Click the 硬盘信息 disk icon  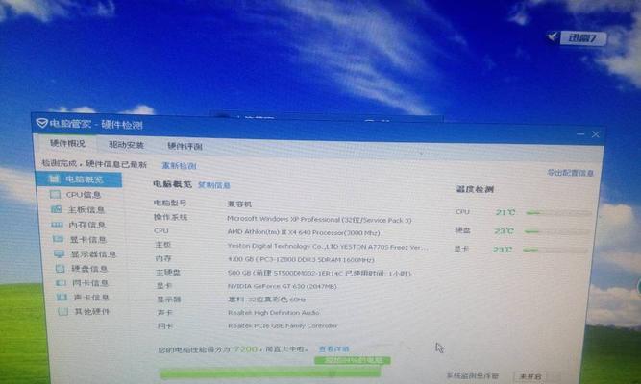(x=61, y=269)
